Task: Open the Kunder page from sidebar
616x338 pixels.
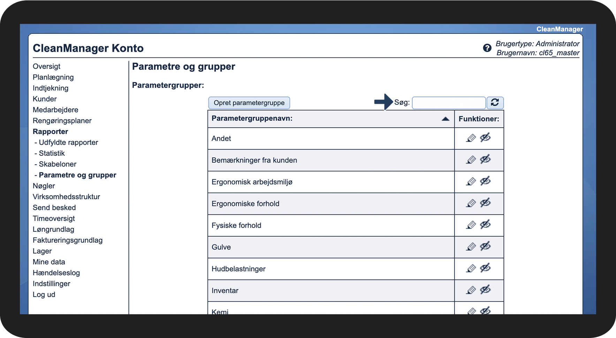Action: pos(45,99)
